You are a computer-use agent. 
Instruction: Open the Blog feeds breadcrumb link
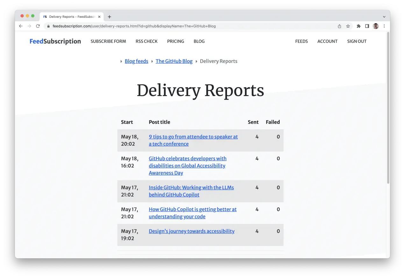[x=136, y=61]
